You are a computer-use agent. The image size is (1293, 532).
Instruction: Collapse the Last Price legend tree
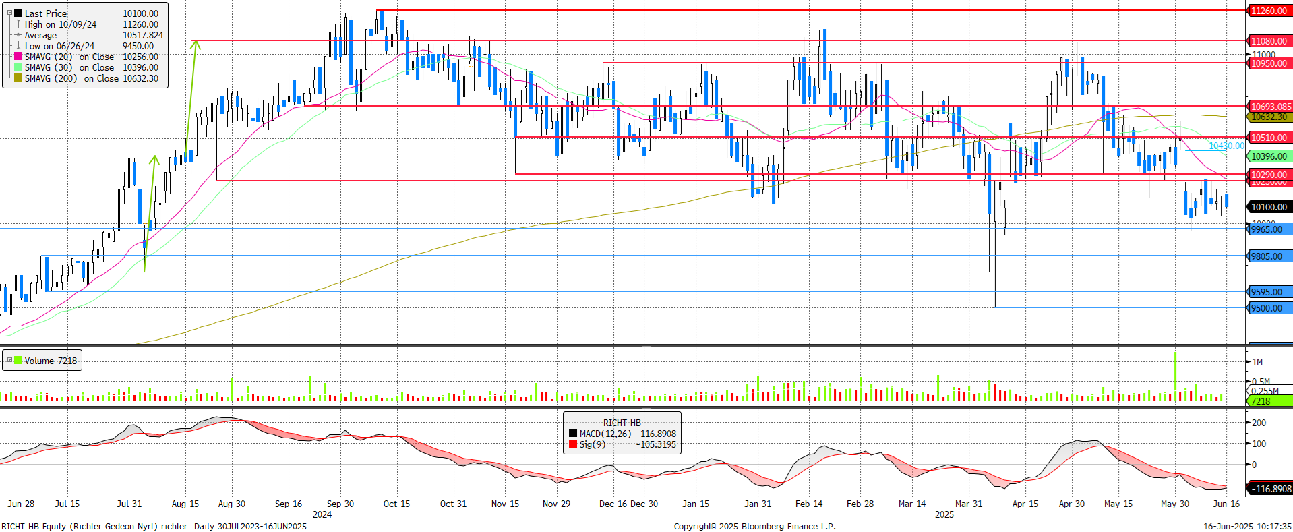pos(9,13)
